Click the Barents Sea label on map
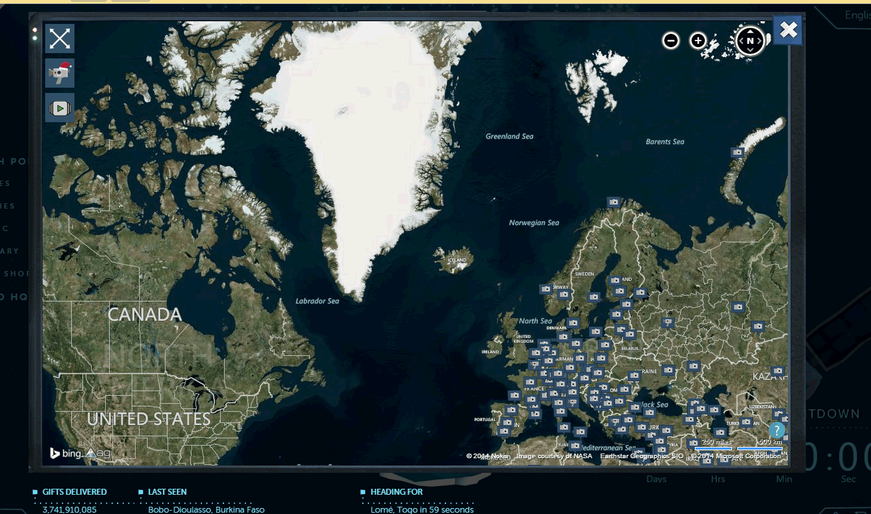871x514 pixels. 665,141
